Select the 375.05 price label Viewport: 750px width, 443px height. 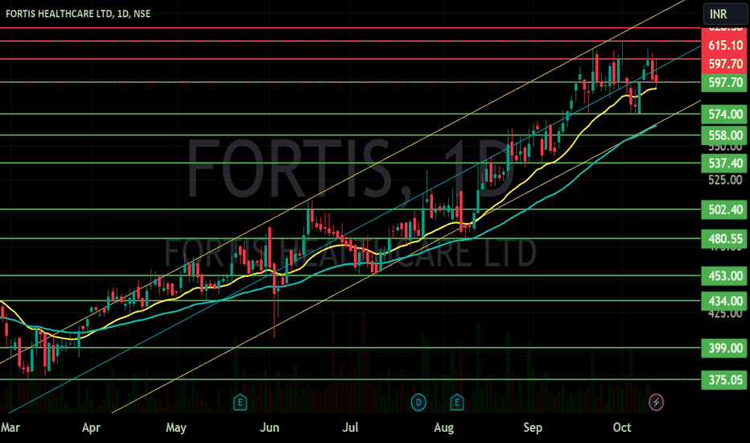724,380
